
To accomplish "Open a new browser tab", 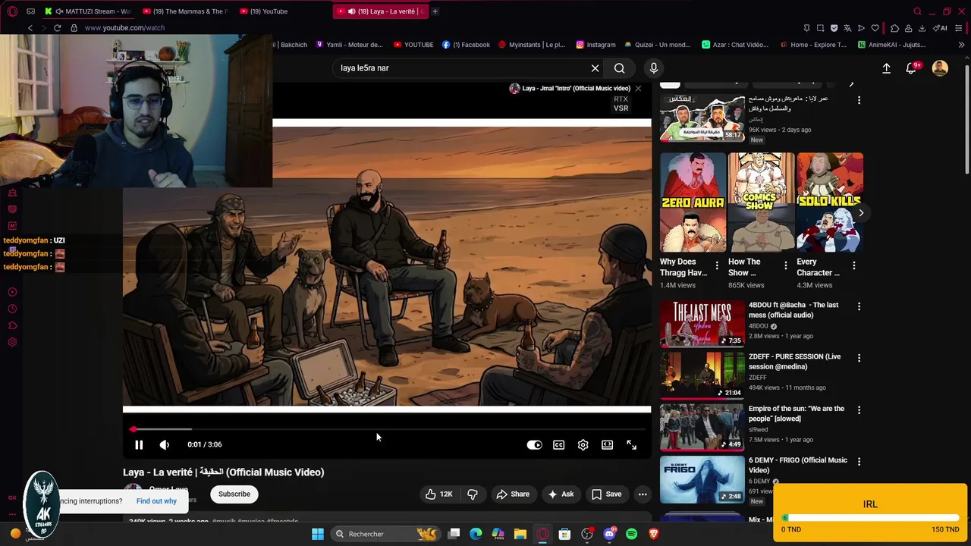I will [x=435, y=11].
